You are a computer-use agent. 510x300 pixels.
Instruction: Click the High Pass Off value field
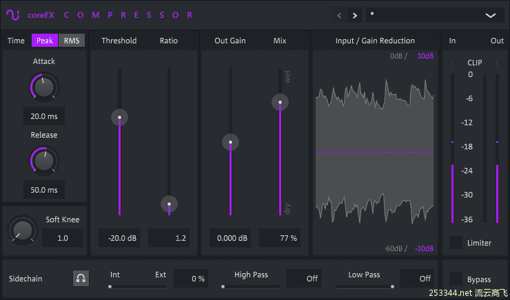[x=304, y=279]
